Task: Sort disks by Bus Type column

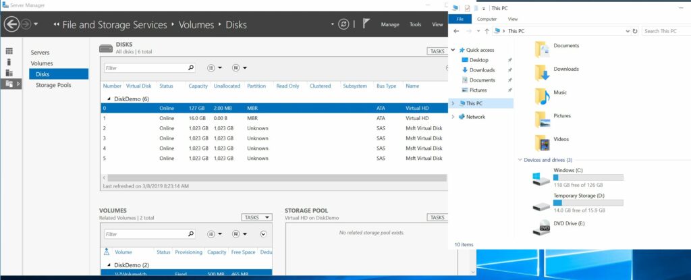Action: [x=386, y=86]
